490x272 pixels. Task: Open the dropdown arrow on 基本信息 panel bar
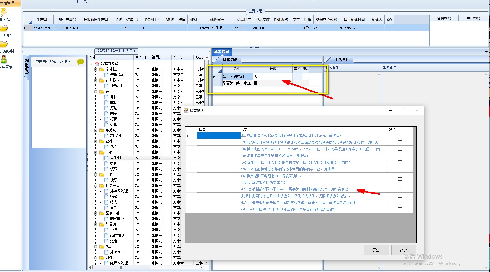486,52
